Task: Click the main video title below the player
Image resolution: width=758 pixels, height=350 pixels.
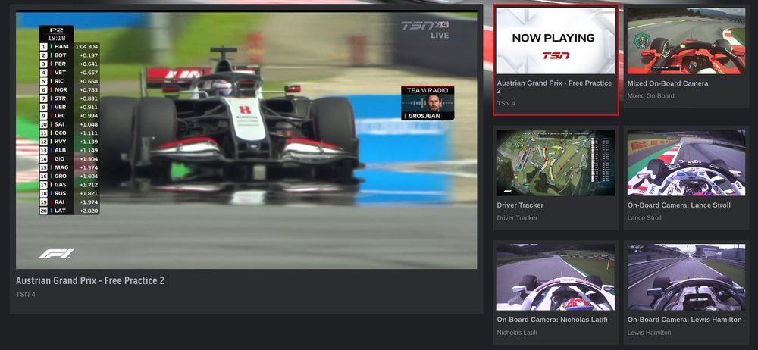Action: click(x=90, y=280)
